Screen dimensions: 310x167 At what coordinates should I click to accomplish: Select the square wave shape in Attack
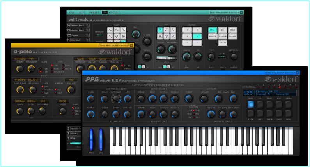pyautogui.click(x=123, y=30)
